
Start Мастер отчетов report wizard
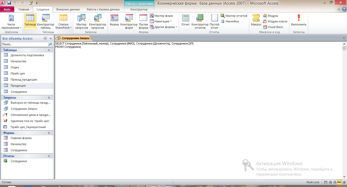(234, 16)
